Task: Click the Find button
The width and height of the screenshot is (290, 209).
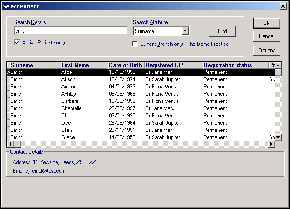Action: 222,31
